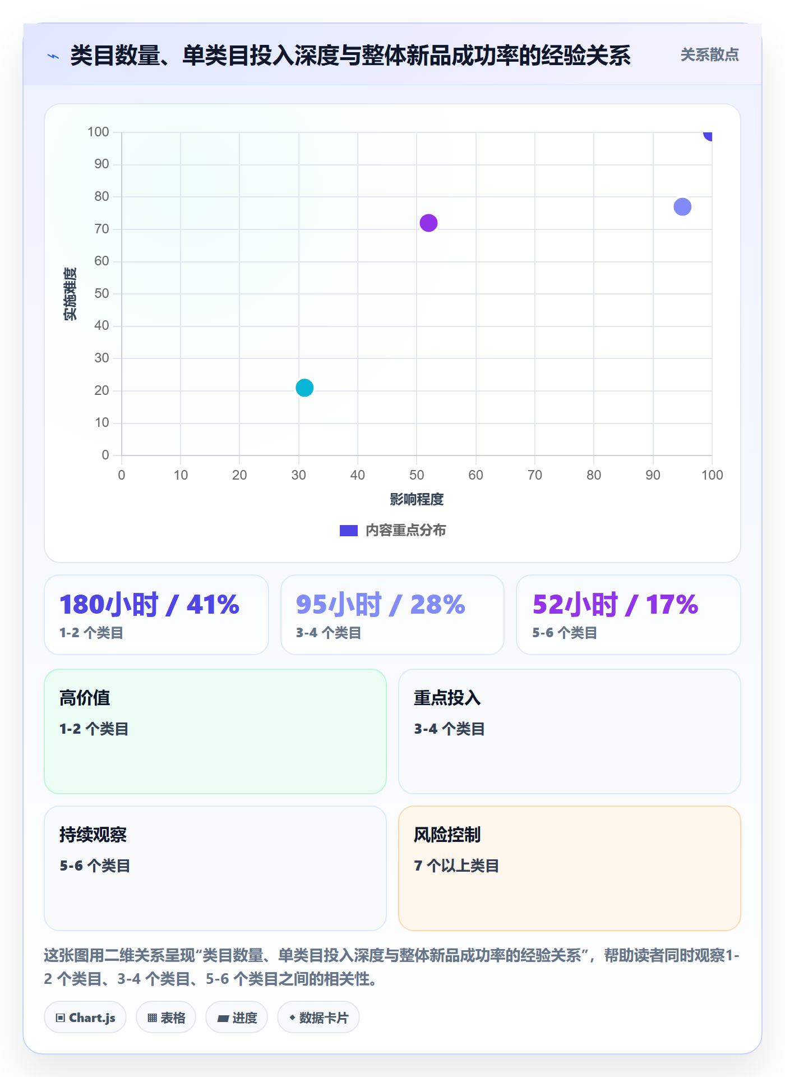Click the 1-2 个类目 label under 180小时

point(91,633)
